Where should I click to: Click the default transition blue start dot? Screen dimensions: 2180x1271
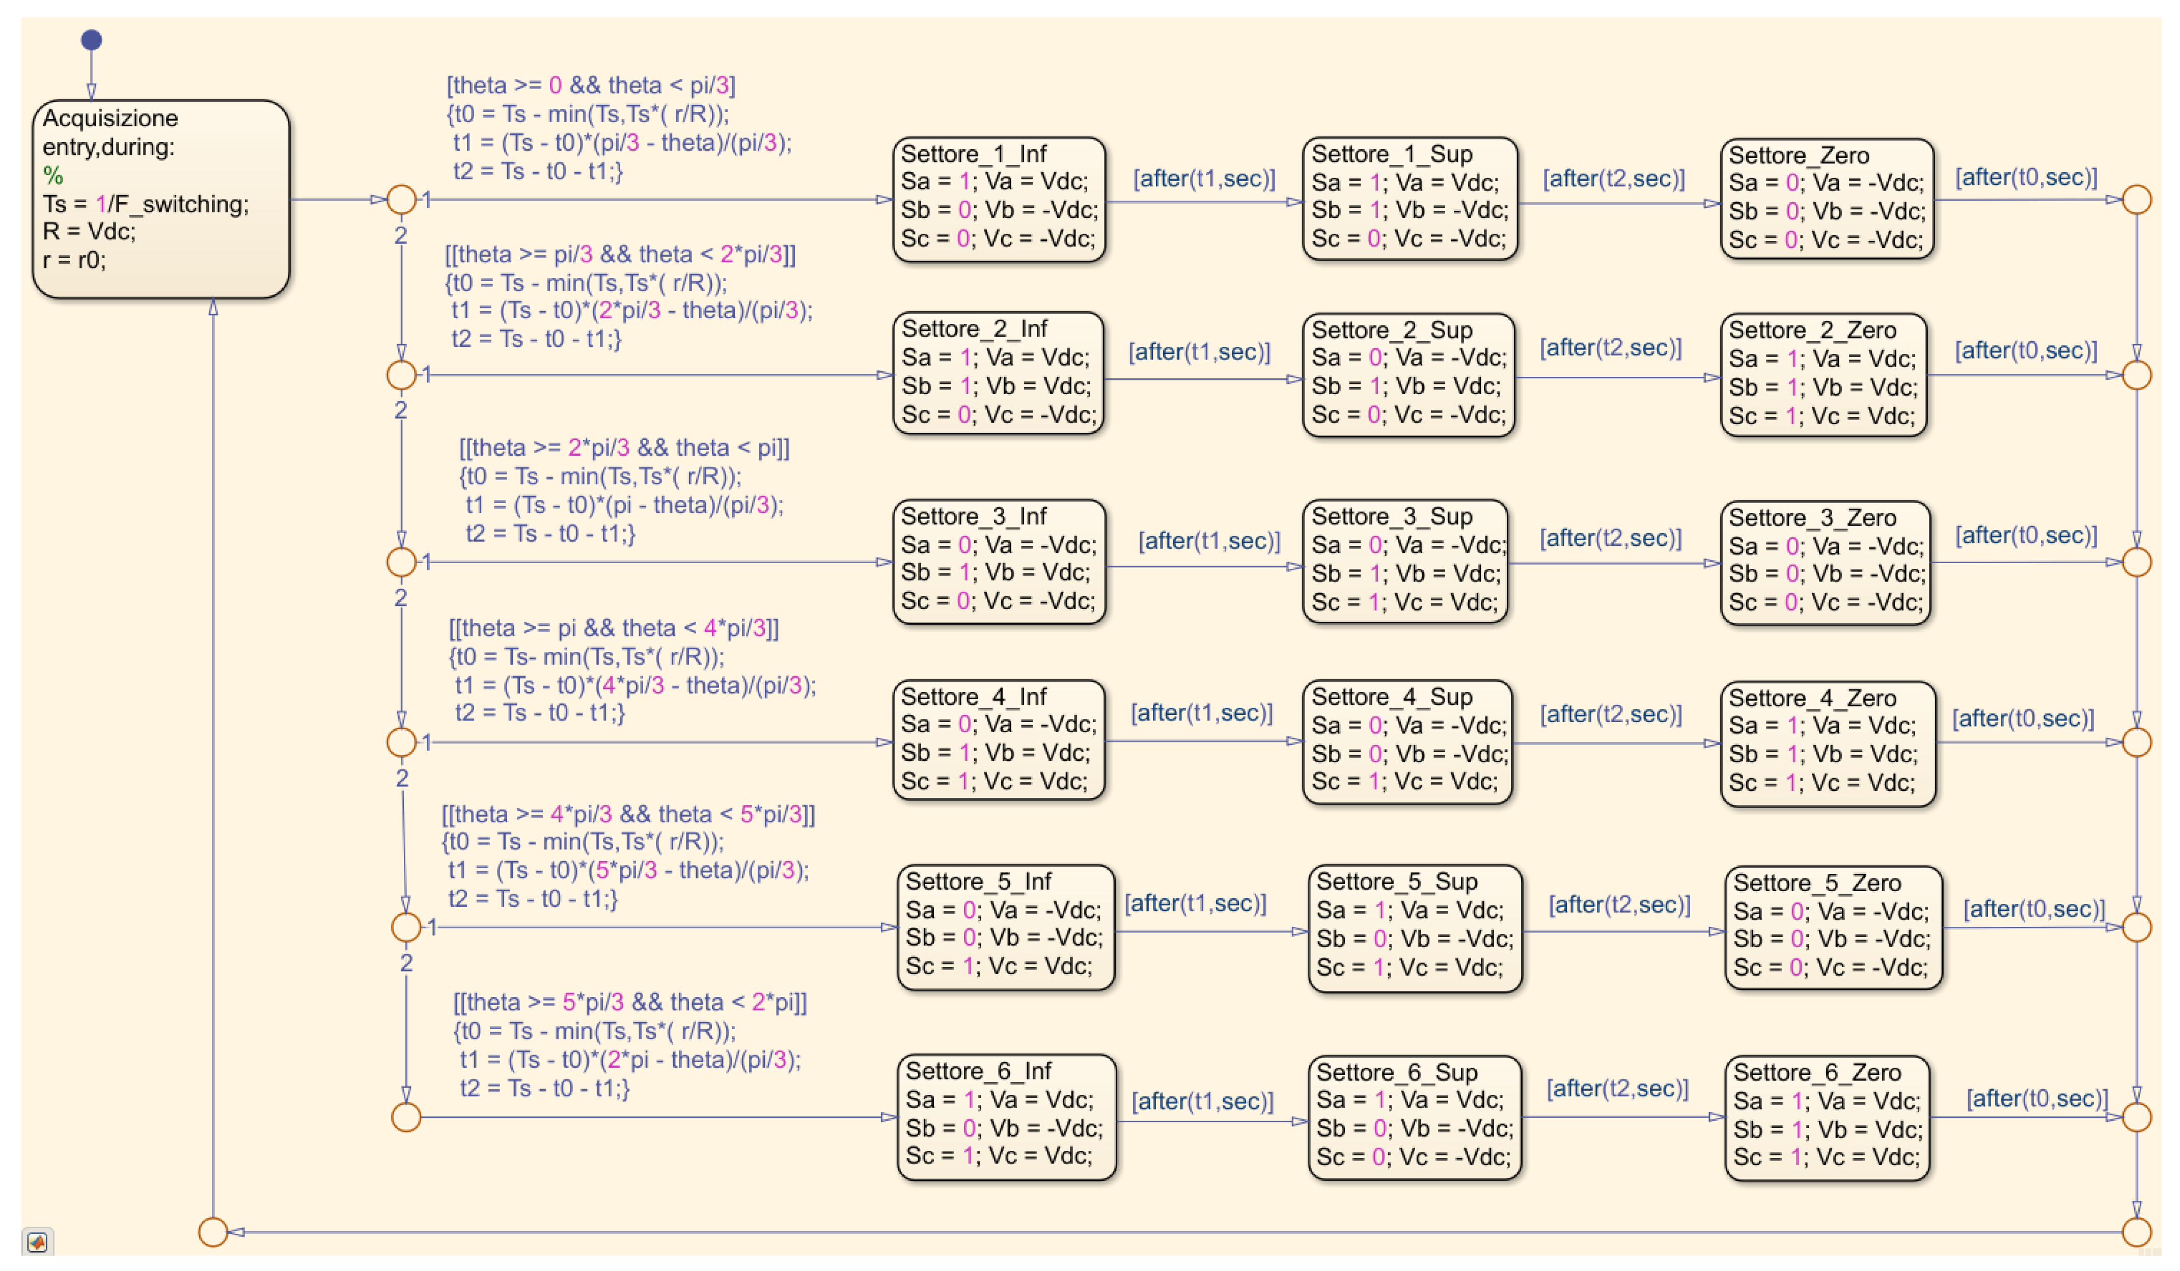(x=92, y=40)
